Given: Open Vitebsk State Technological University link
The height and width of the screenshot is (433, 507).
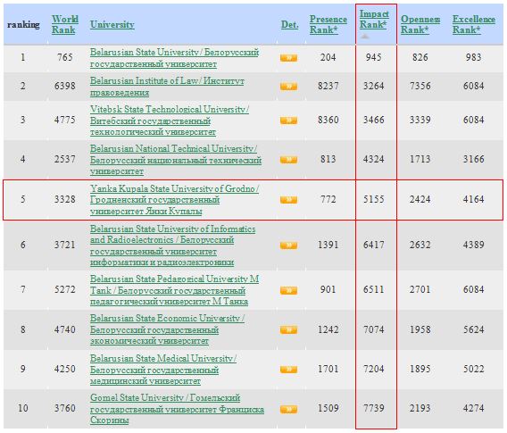Looking at the screenshot, I should click(x=170, y=121).
